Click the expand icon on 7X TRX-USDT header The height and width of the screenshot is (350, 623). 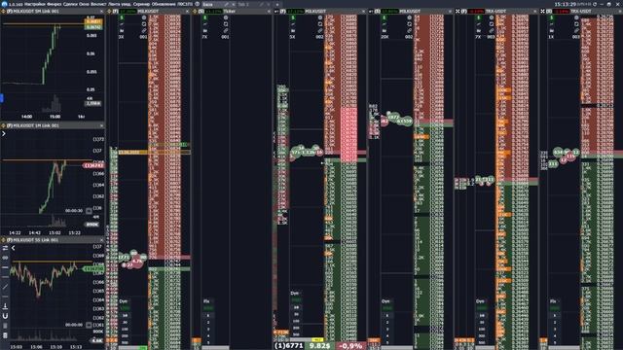pyautogui.click(x=458, y=11)
